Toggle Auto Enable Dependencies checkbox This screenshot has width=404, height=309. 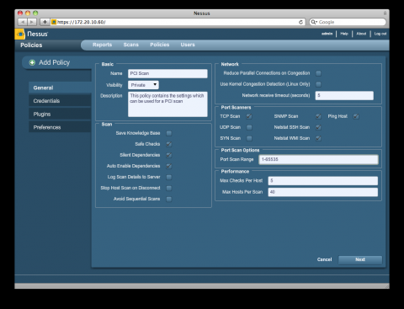click(x=169, y=166)
